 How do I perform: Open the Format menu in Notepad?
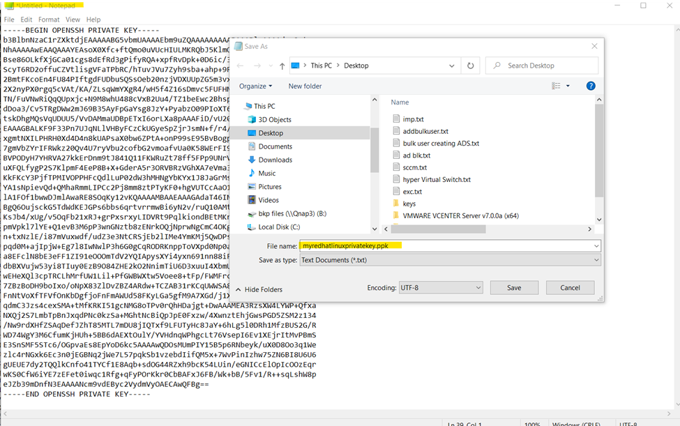click(49, 20)
